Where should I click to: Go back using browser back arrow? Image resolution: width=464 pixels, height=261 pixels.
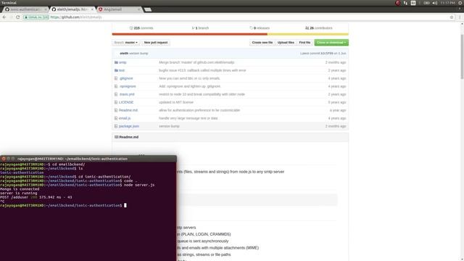[x=4, y=17]
